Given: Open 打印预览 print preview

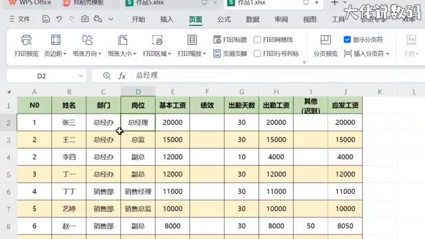Looking at the screenshot, I should click(27, 46).
